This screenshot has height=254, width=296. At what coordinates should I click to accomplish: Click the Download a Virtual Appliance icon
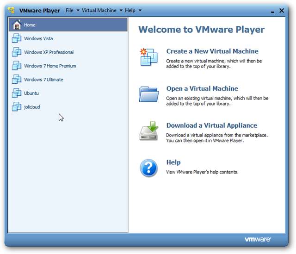(x=149, y=131)
